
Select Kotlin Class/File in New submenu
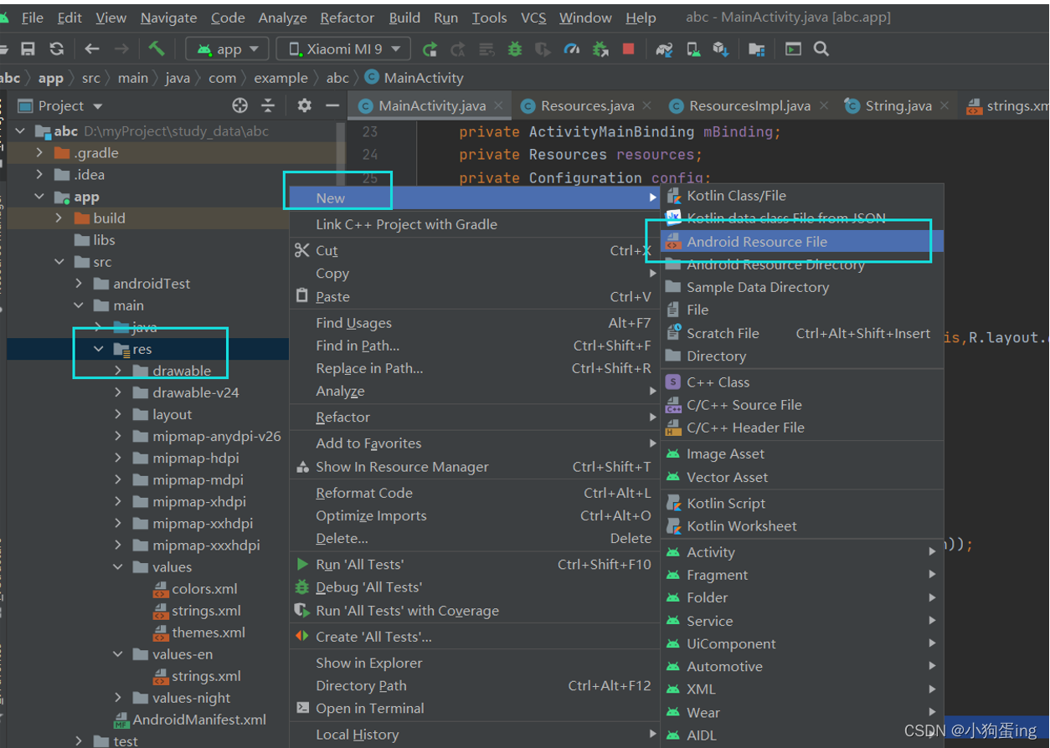[802, 196]
